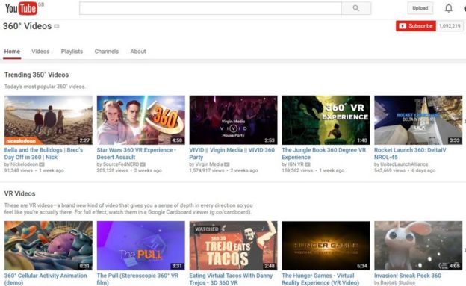
Task: Open Star Wars 360 VR Experience title link
Action: pyautogui.click(x=137, y=153)
